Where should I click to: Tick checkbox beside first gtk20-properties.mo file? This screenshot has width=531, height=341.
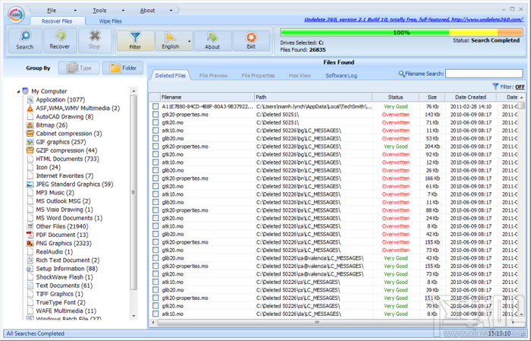click(x=155, y=115)
